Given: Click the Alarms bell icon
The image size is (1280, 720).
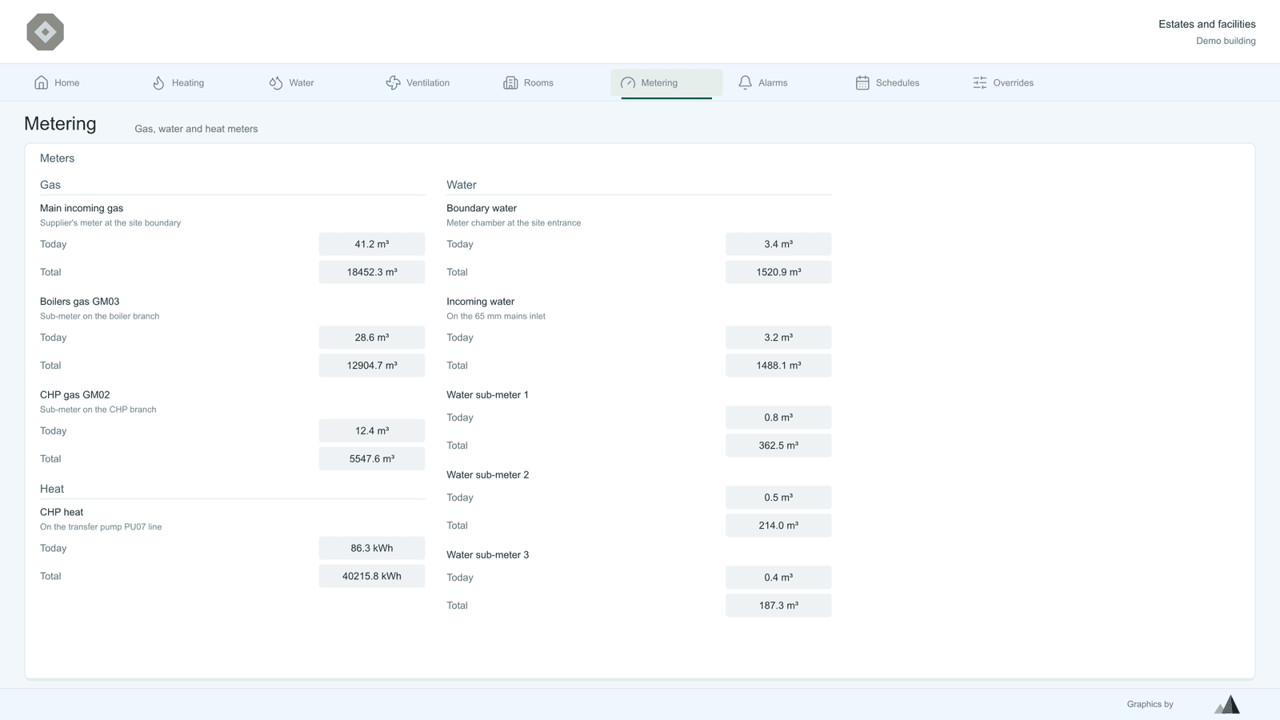Looking at the screenshot, I should click(745, 82).
